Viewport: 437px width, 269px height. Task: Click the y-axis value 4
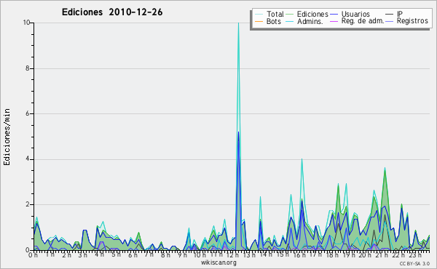[28, 159]
